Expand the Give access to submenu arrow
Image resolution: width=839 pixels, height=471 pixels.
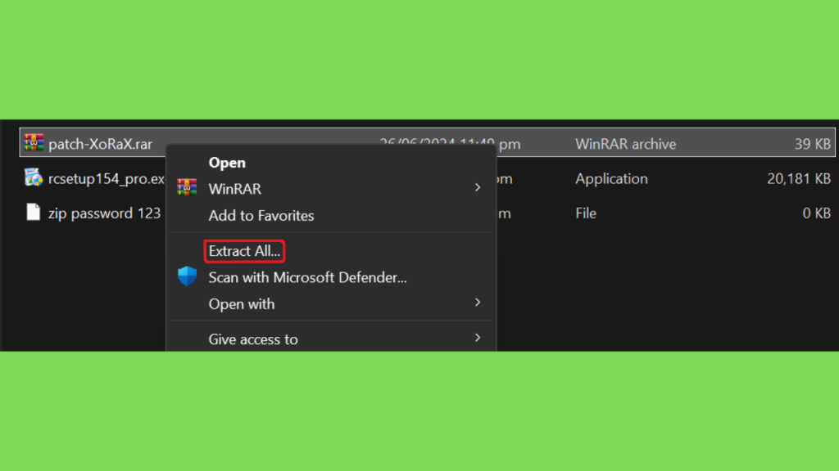click(478, 338)
